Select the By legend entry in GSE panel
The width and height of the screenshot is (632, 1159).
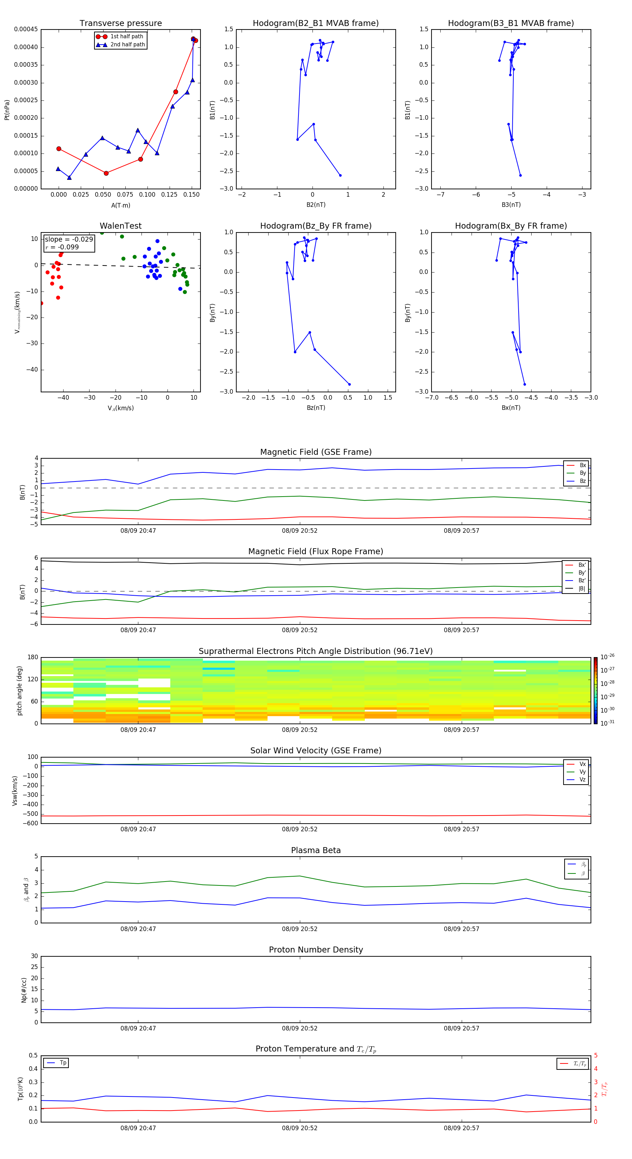pyautogui.click(x=576, y=473)
